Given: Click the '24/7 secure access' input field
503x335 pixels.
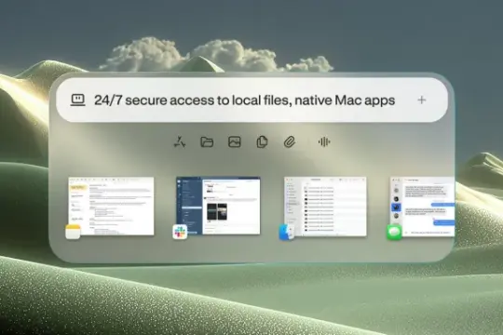Looking at the screenshot, I should (x=251, y=100).
